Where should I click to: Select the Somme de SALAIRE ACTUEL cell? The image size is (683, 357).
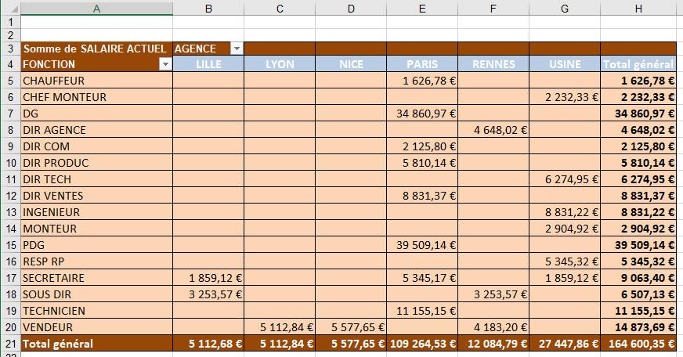pyautogui.click(x=96, y=49)
